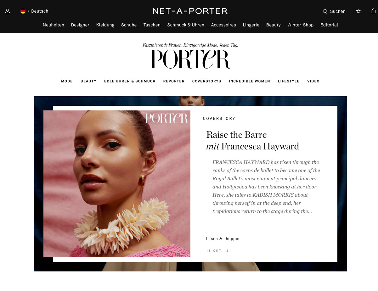Click the NET-A-PORTER logo

(x=190, y=11)
